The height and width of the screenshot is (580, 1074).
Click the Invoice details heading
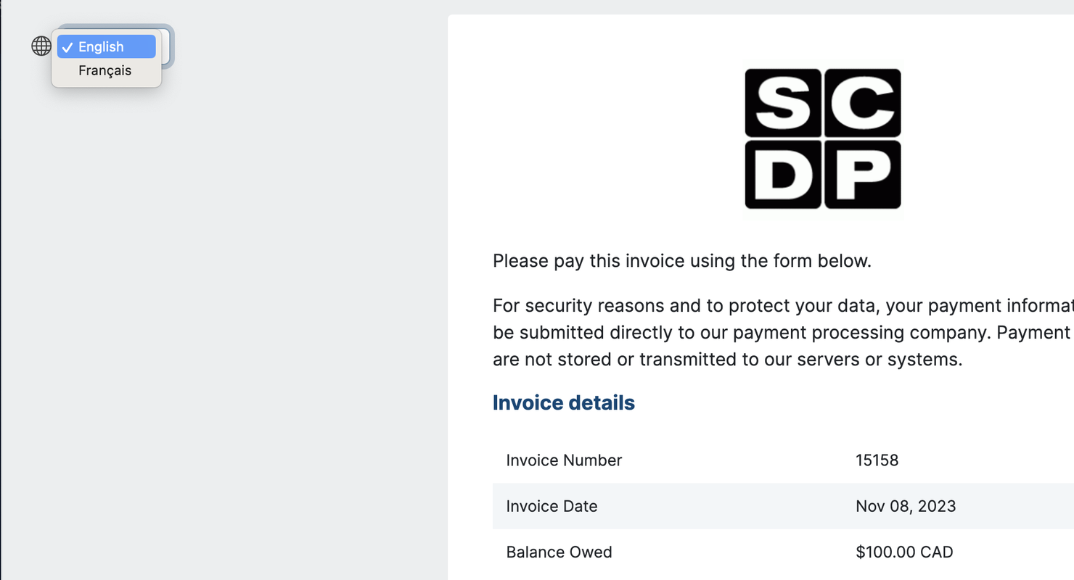coord(564,403)
